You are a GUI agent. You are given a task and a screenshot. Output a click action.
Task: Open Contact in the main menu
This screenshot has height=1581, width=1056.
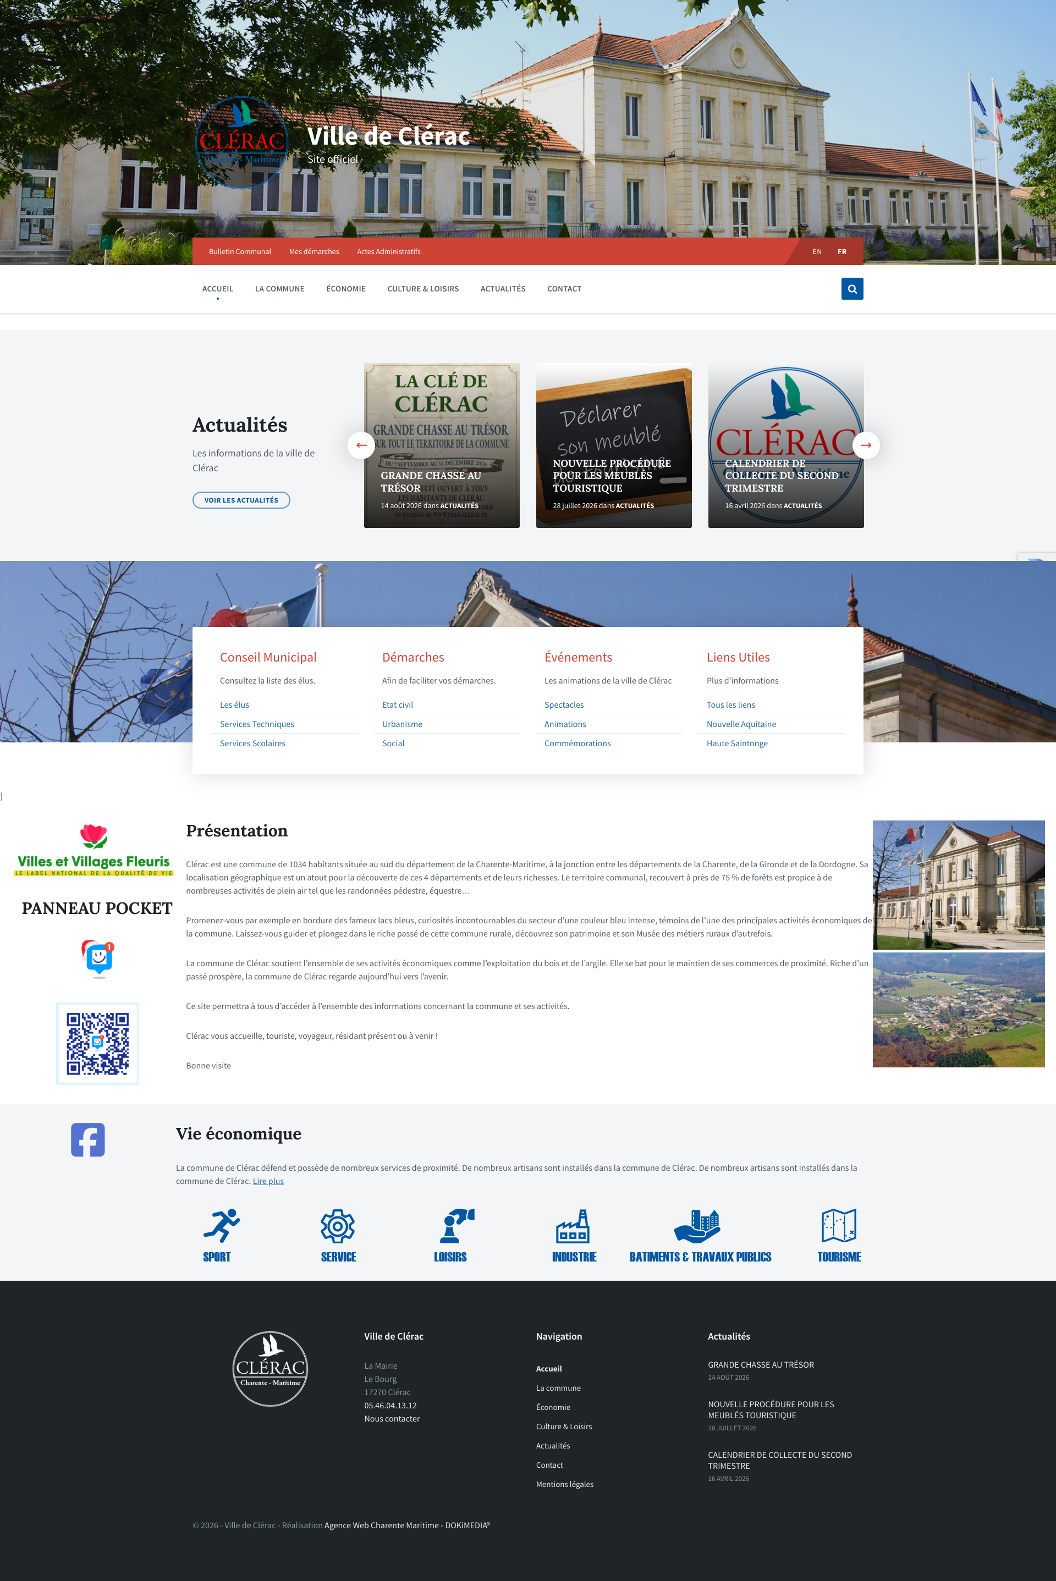(564, 289)
